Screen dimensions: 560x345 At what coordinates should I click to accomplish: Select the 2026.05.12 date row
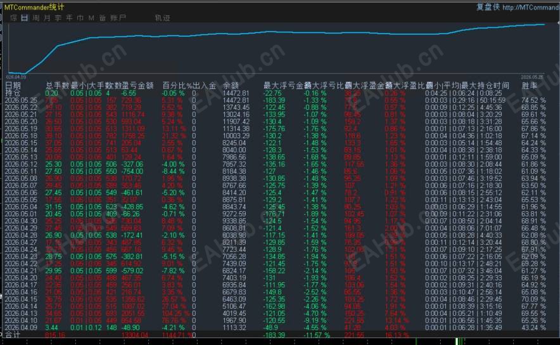pyautogui.click(x=21, y=164)
